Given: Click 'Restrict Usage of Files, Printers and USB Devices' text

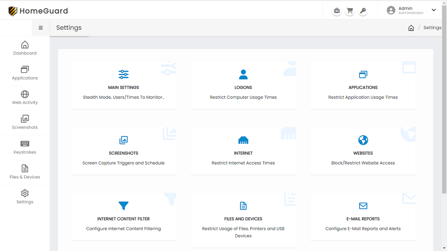Looking at the screenshot, I should pyautogui.click(x=243, y=232).
